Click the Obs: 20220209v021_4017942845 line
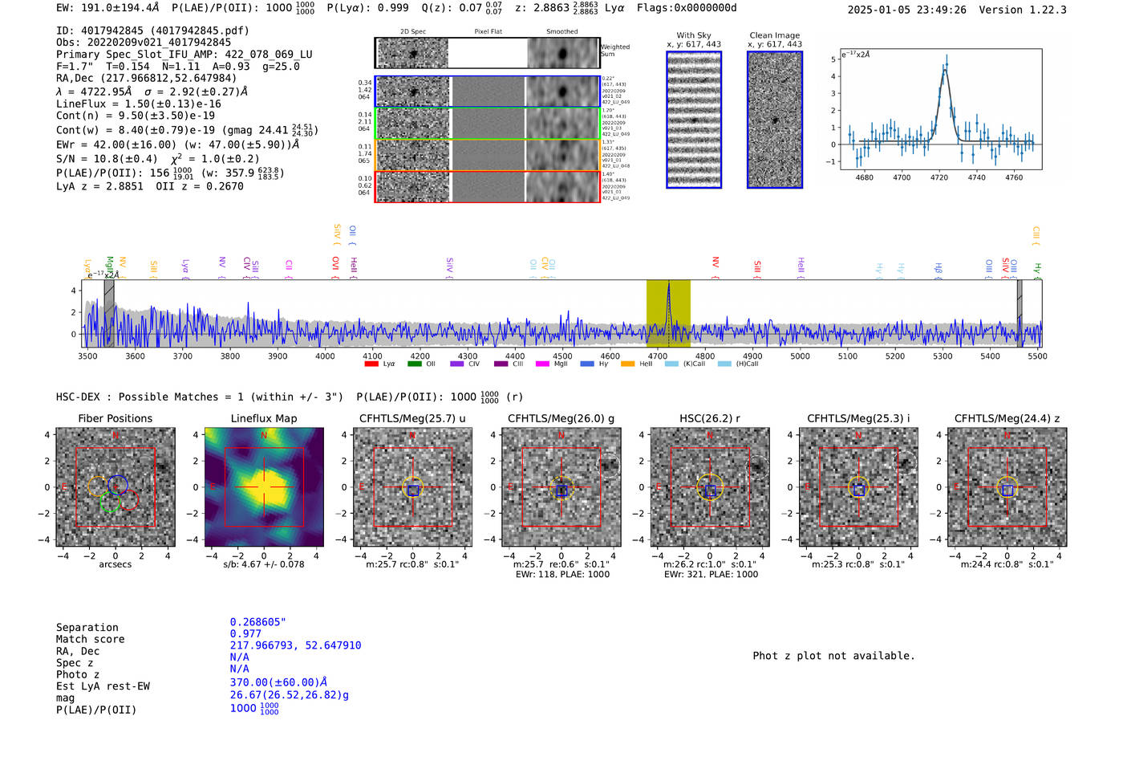The image size is (1123, 765). (x=144, y=42)
